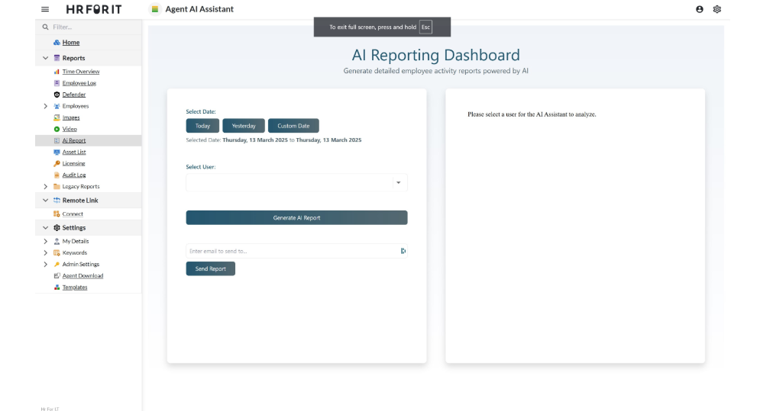This screenshot has height=411, width=773.
Task: Expand the Legacy Reports tree node
Action: click(45, 187)
